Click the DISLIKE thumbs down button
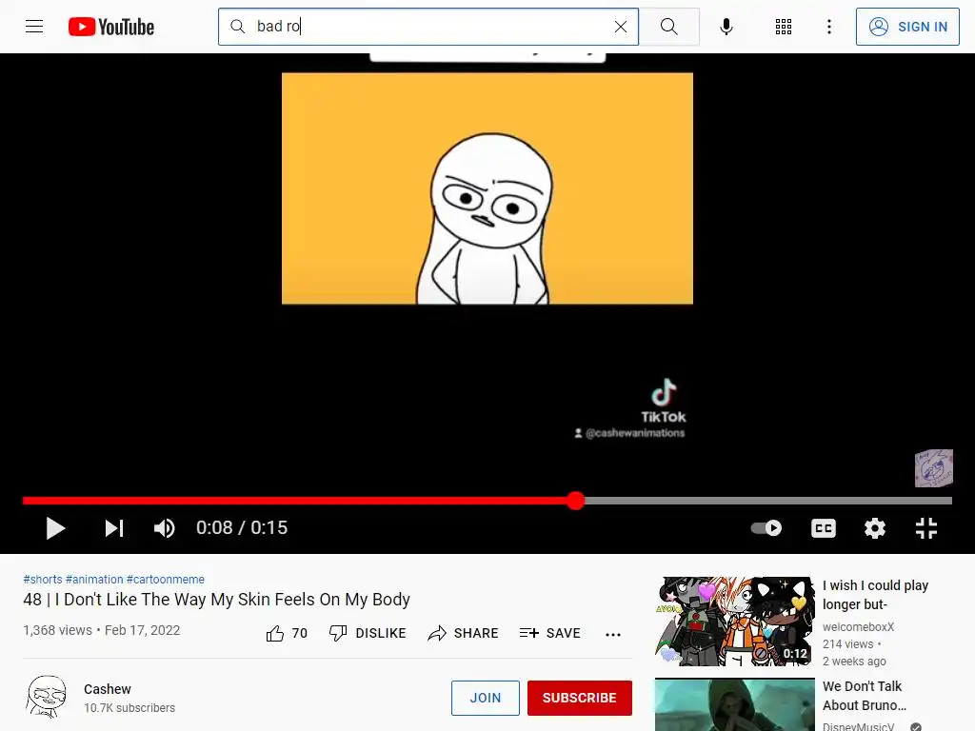This screenshot has height=731, width=975. [368, 633]
